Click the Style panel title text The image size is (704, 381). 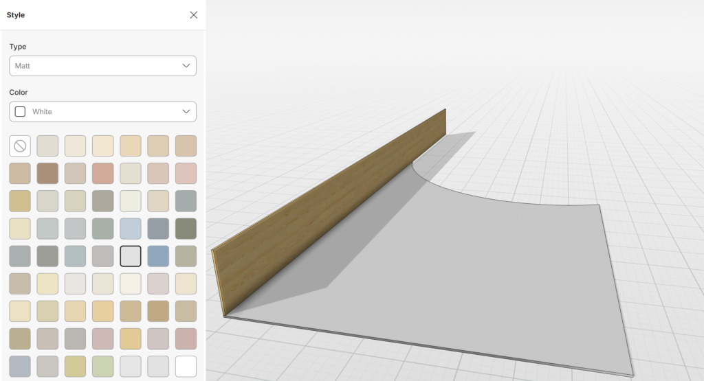click(x=16, y=15)
